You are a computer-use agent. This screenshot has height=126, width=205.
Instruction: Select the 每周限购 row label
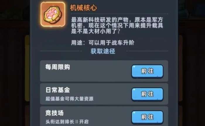point(58,67)
